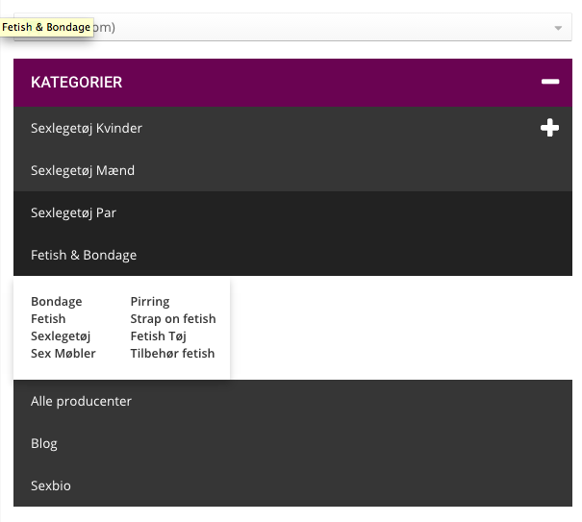The image size is (582, 522).
Task: Go to Strap on fetish
Action: pos(173,319)
